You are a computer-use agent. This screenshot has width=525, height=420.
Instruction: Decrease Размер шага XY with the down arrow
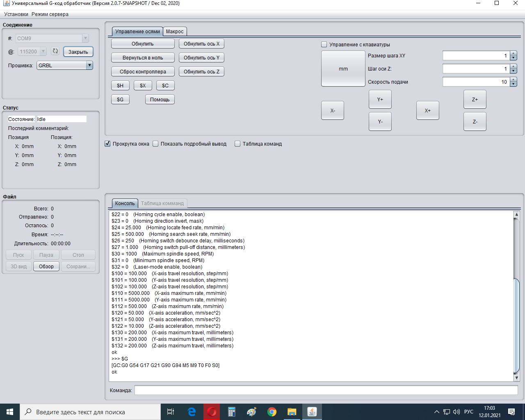click(x=514, y=58)
